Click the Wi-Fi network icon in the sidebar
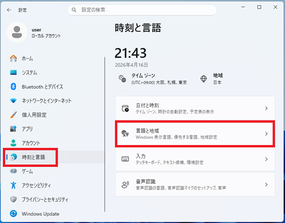This screenshot has height=223, width=285. coord(13,101)
